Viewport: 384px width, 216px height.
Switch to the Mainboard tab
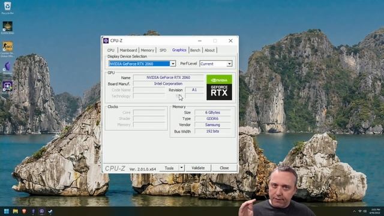coord(128,50)
